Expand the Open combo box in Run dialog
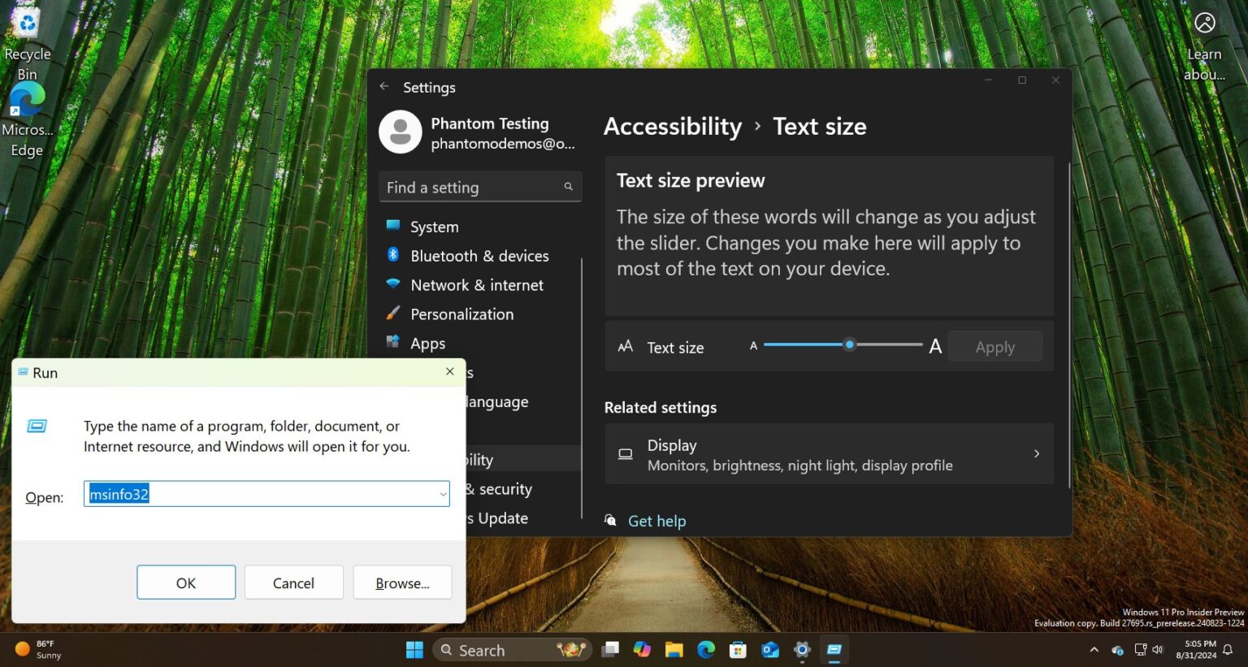This screenshot has height=667, width=1248. 442,493
